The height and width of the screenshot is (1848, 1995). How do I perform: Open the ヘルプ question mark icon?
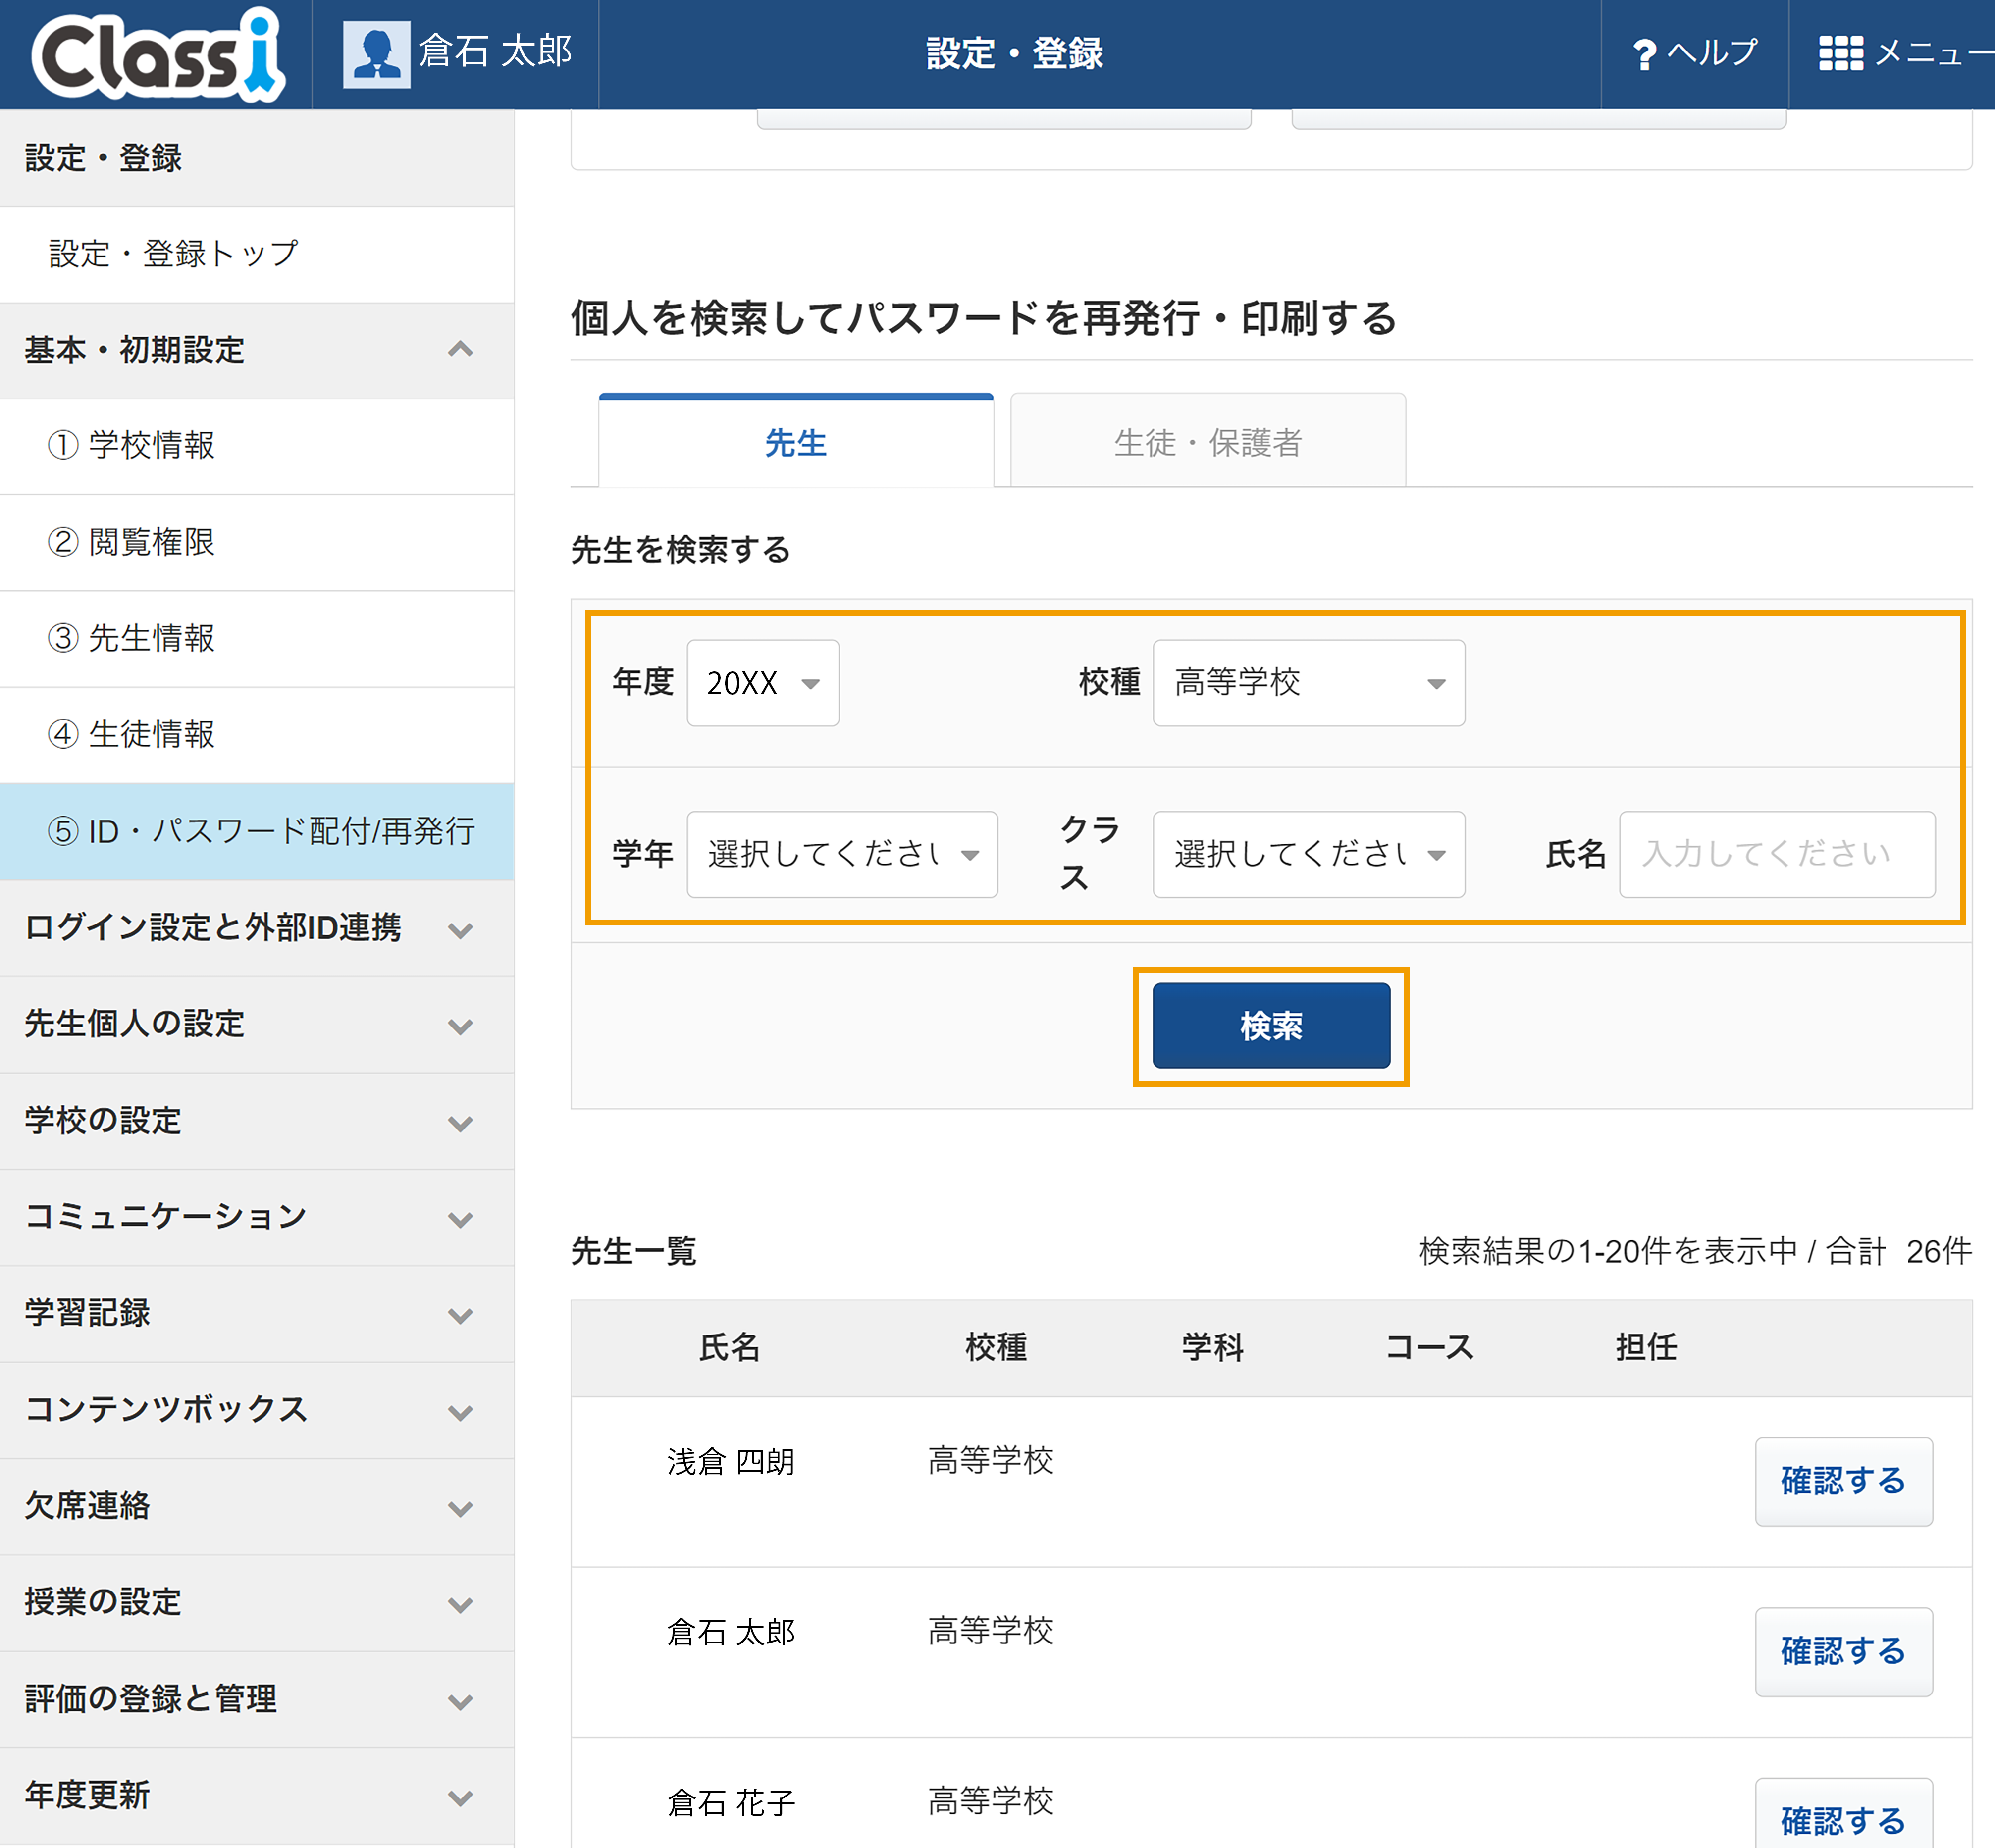click(1644, 54)
